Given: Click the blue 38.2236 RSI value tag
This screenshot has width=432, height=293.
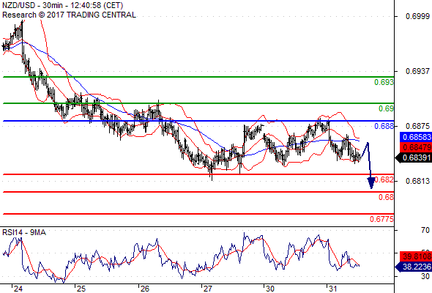Looking at the screenshot, I should 414,267.
